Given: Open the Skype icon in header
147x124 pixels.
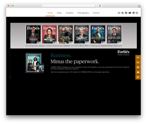Looking at the screenshot, I should point(123,13).
